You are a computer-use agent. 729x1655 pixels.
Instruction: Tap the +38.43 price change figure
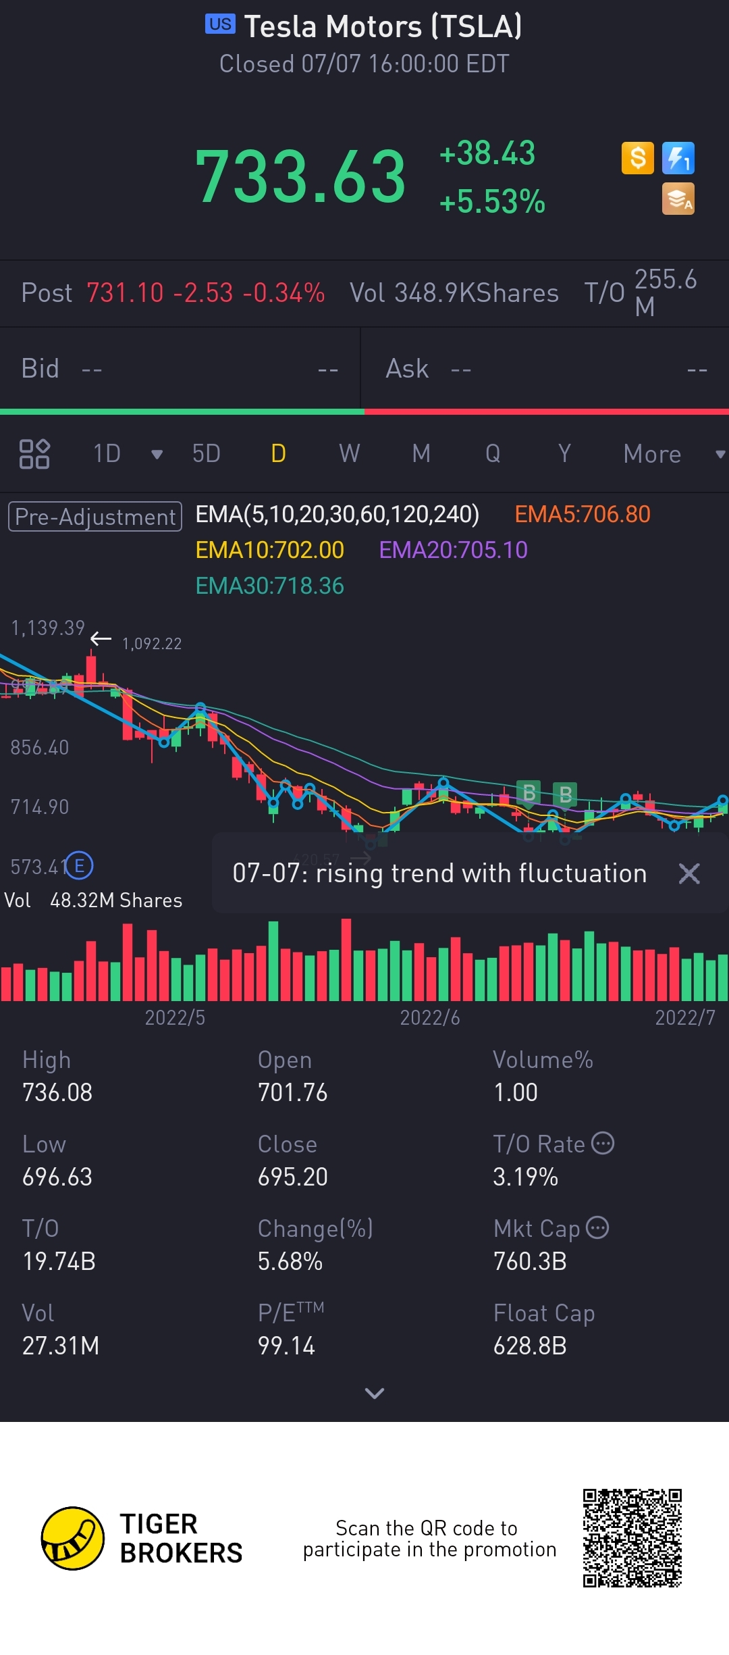click(487, 153)
